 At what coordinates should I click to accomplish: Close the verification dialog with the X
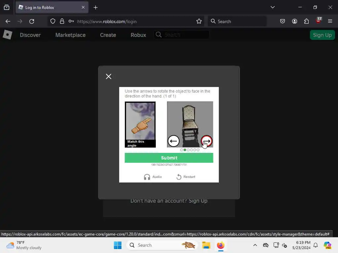coord(109,76)
